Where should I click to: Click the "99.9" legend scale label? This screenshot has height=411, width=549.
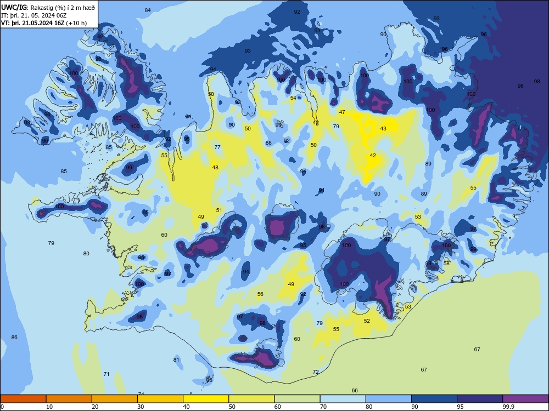508,407
